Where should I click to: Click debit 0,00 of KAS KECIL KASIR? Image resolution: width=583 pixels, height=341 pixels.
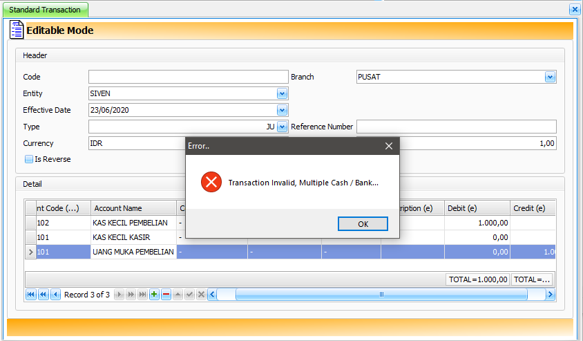click(x=477, y=237)
